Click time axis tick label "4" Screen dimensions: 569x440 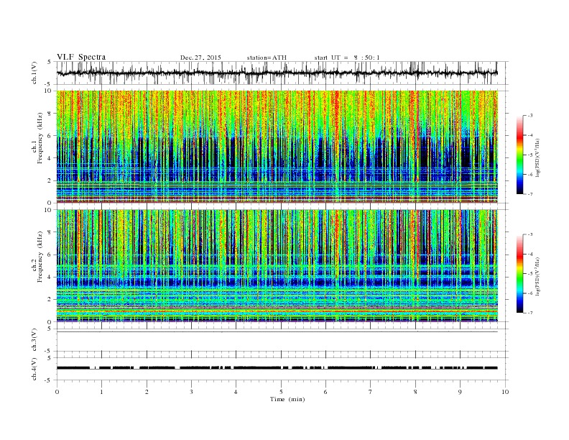point(236,392)
